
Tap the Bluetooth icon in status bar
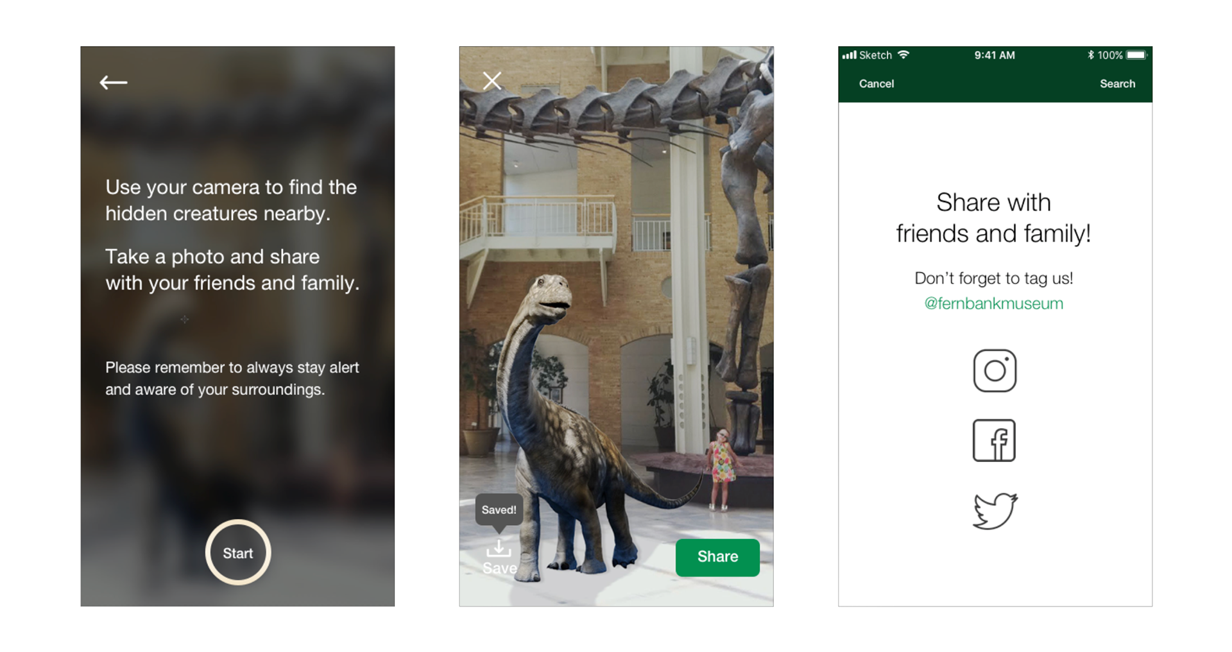tap(1090, 55)
